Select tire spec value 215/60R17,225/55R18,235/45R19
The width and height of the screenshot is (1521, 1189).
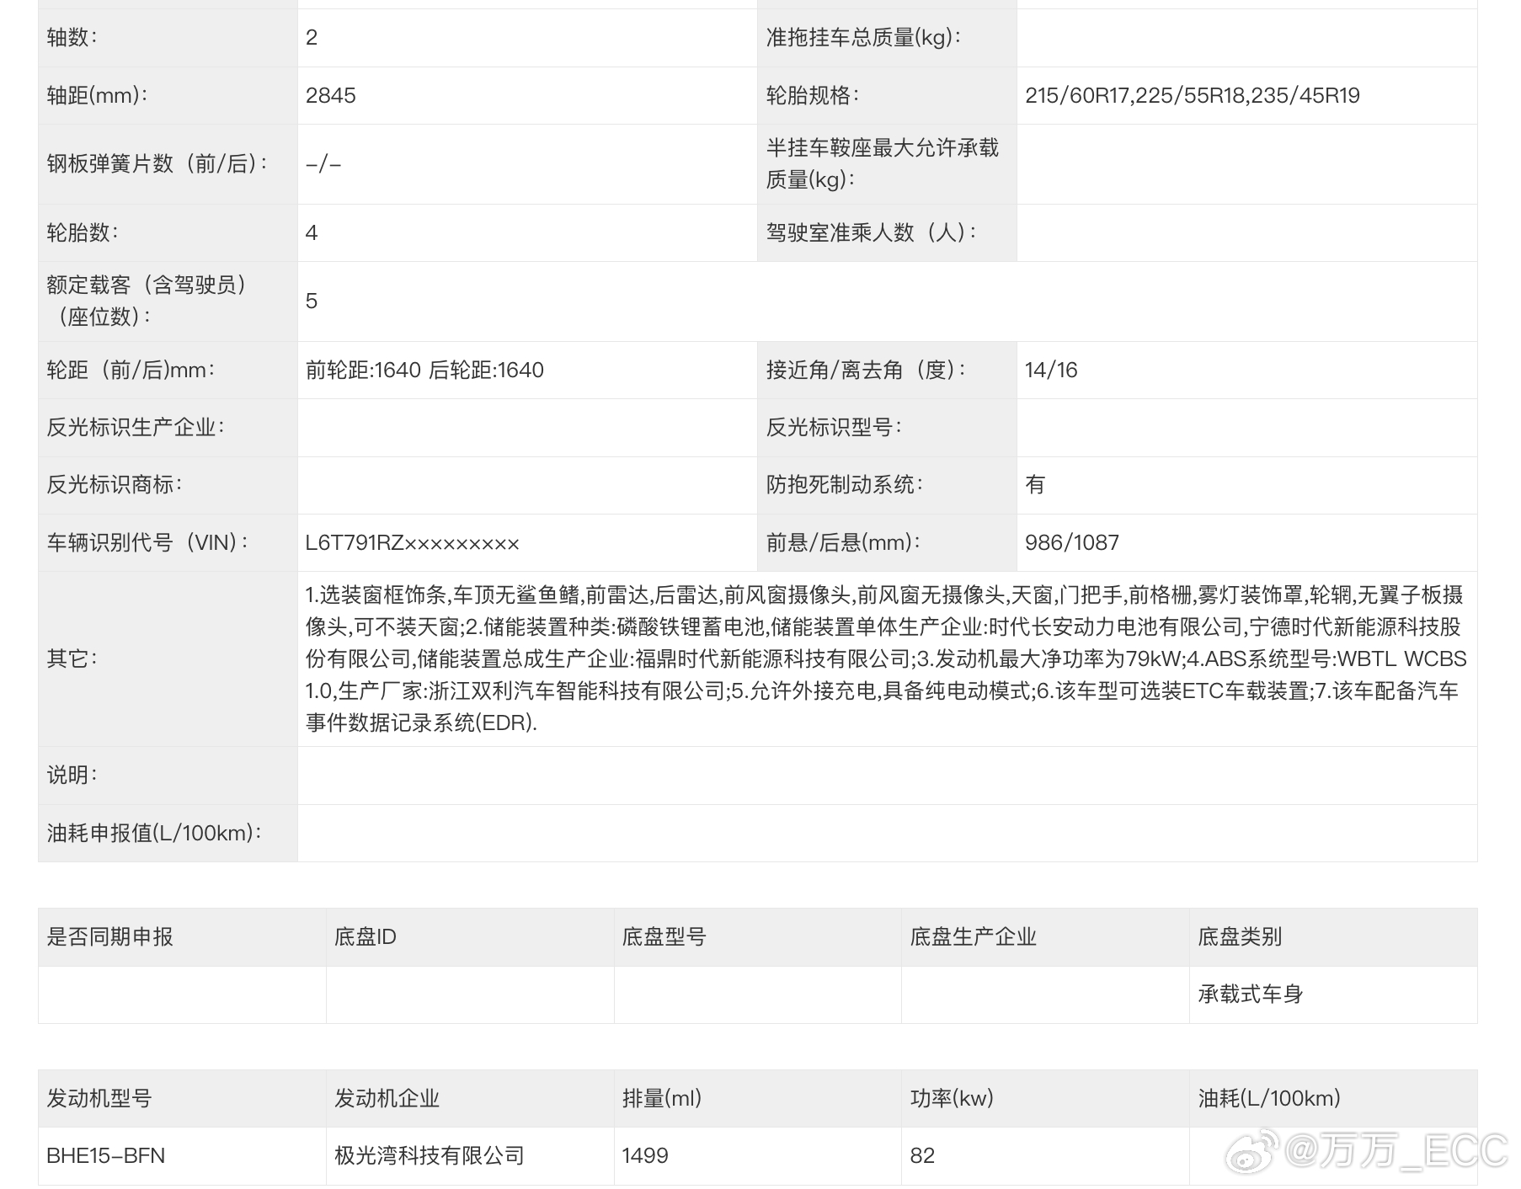coord(1192,95)
